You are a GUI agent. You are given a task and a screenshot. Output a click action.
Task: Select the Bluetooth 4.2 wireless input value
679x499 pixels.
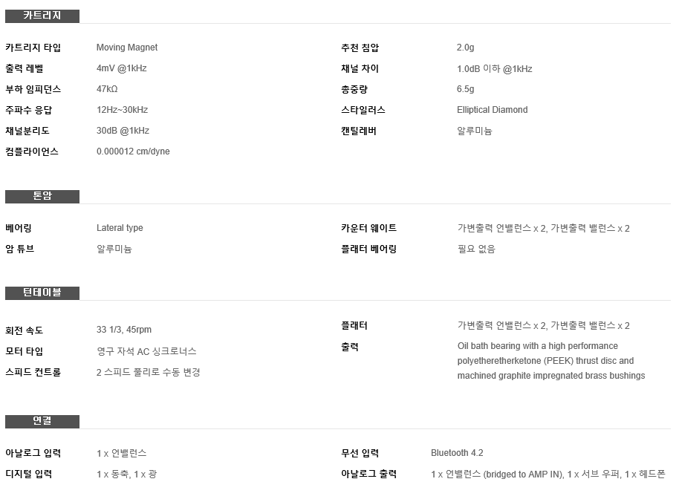coord(457,453)
